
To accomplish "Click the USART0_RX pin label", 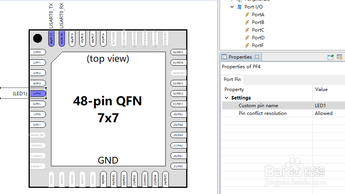I will (61, 16).
